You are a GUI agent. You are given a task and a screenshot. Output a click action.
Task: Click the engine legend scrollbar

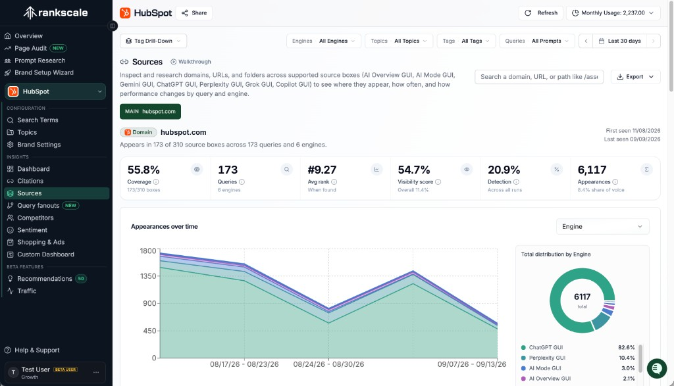640,358
